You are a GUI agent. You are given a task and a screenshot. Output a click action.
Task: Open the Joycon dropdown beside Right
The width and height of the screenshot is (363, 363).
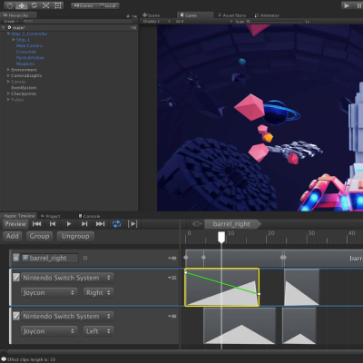49,292
